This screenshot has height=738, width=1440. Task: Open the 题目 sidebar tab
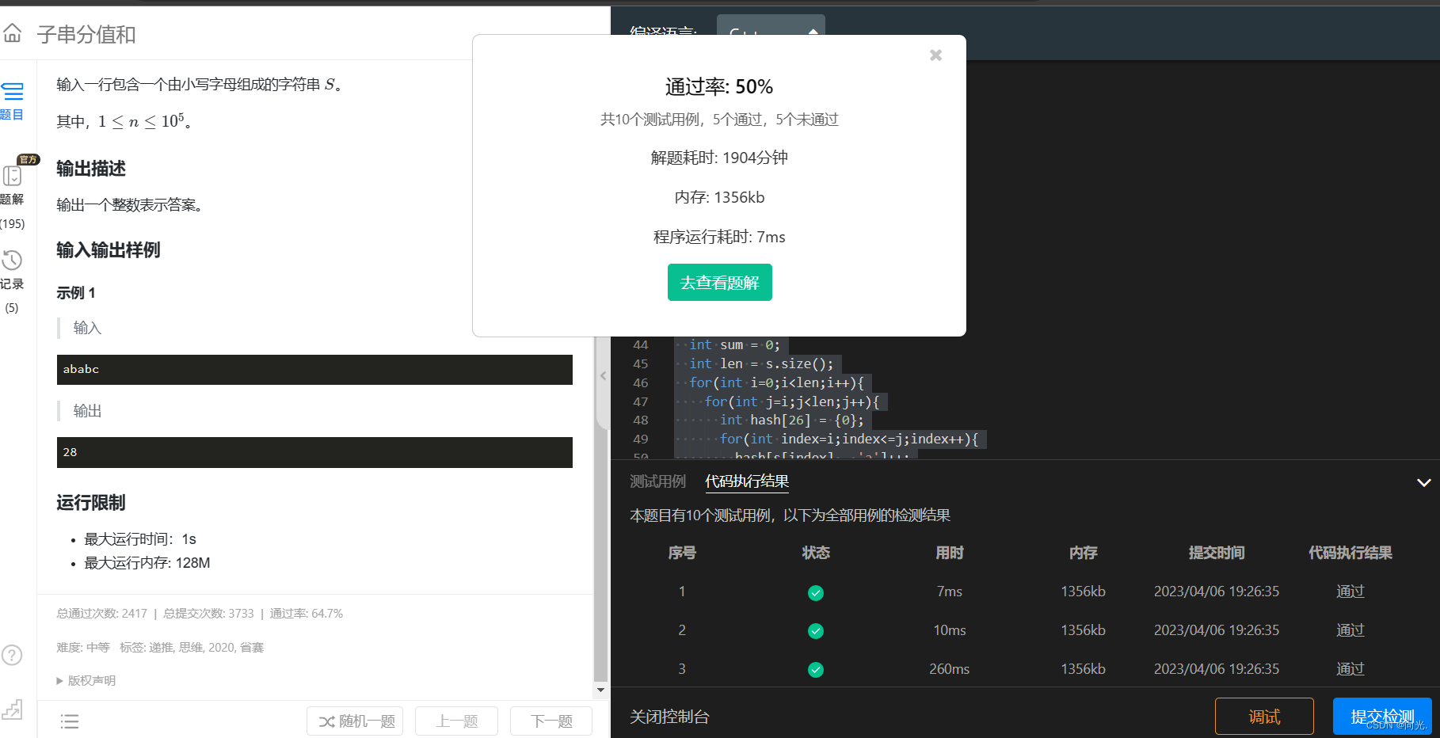click(x=12, y=101)
